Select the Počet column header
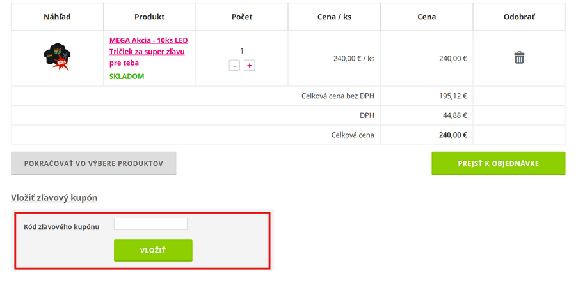This screenshot has height=282, width=576. click(242, 17)
